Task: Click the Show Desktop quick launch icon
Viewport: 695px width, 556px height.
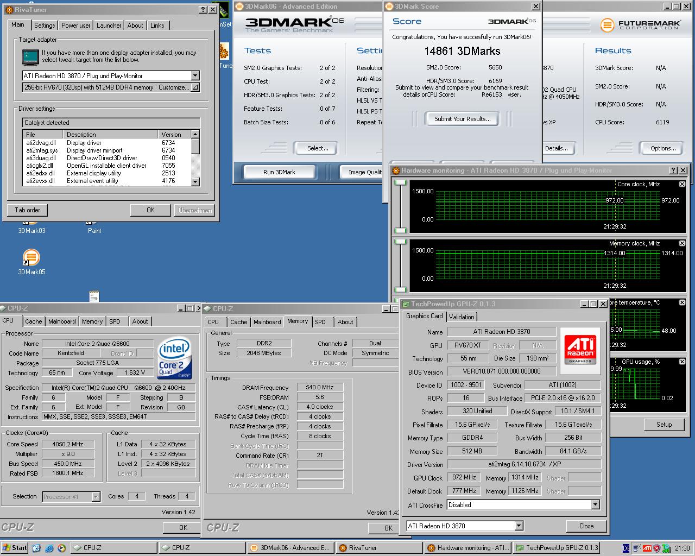Action: 37,548
